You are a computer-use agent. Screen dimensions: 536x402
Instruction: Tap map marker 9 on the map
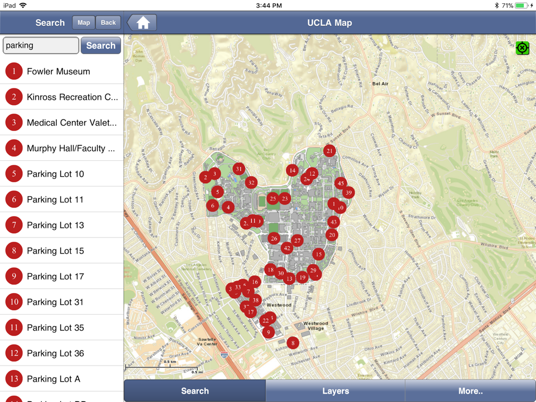pyautogui.click(x=269, y=332)
